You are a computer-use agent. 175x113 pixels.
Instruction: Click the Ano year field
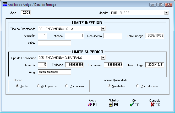(x=26, y=13)
